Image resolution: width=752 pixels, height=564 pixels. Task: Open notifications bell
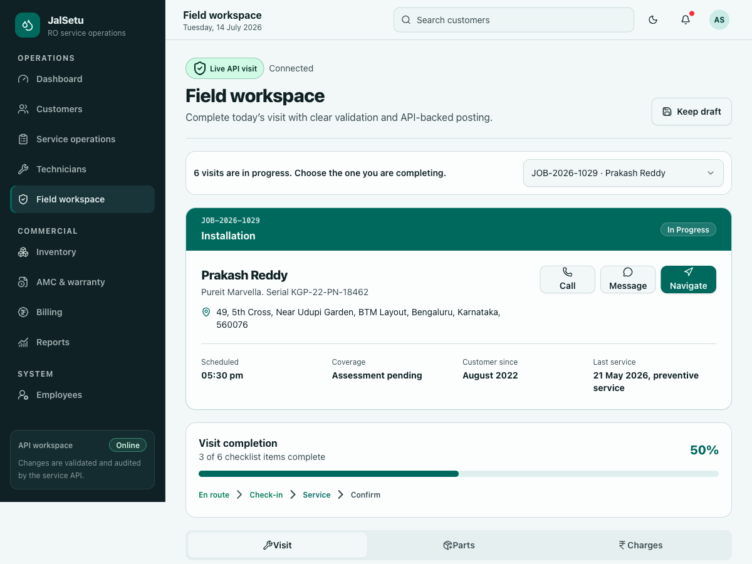click(x=686, y=20)
